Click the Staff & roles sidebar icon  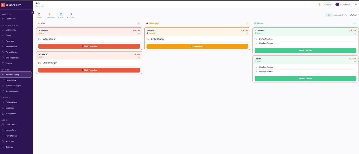coord(3,125)
